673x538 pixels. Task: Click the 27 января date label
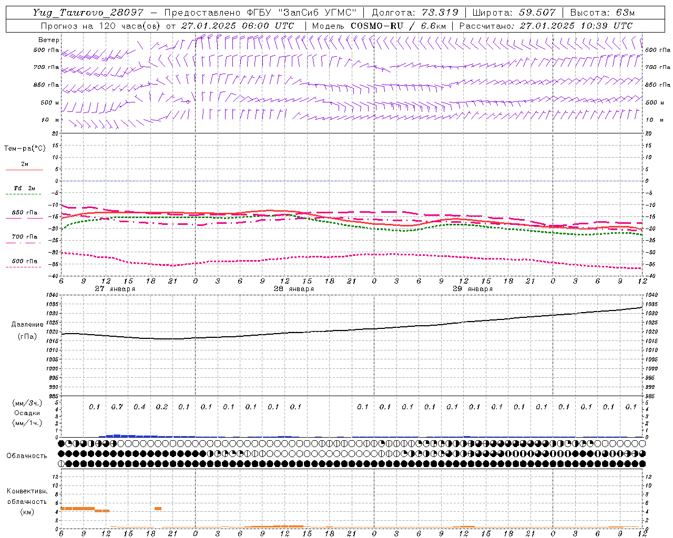click(x=115, y=289)
